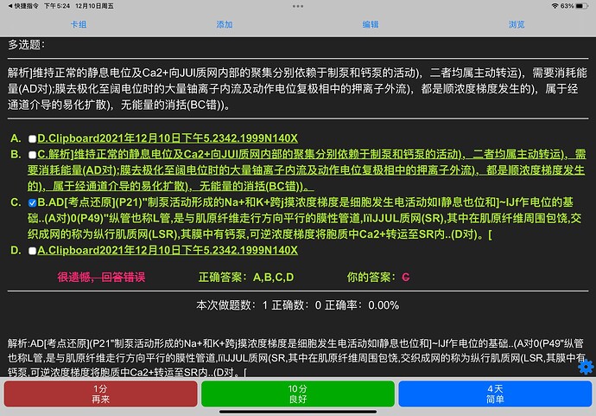Viewport: 596px width, 416px height.
Task: Tap the three-dot multitasking indicator
Action: click(298, 6)
